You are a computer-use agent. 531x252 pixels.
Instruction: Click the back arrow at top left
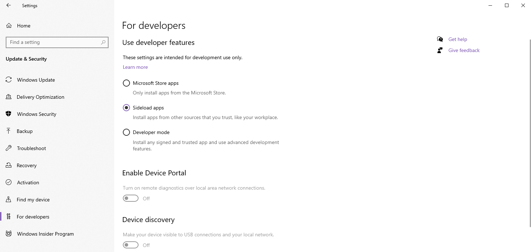click(x=8, y=5)
